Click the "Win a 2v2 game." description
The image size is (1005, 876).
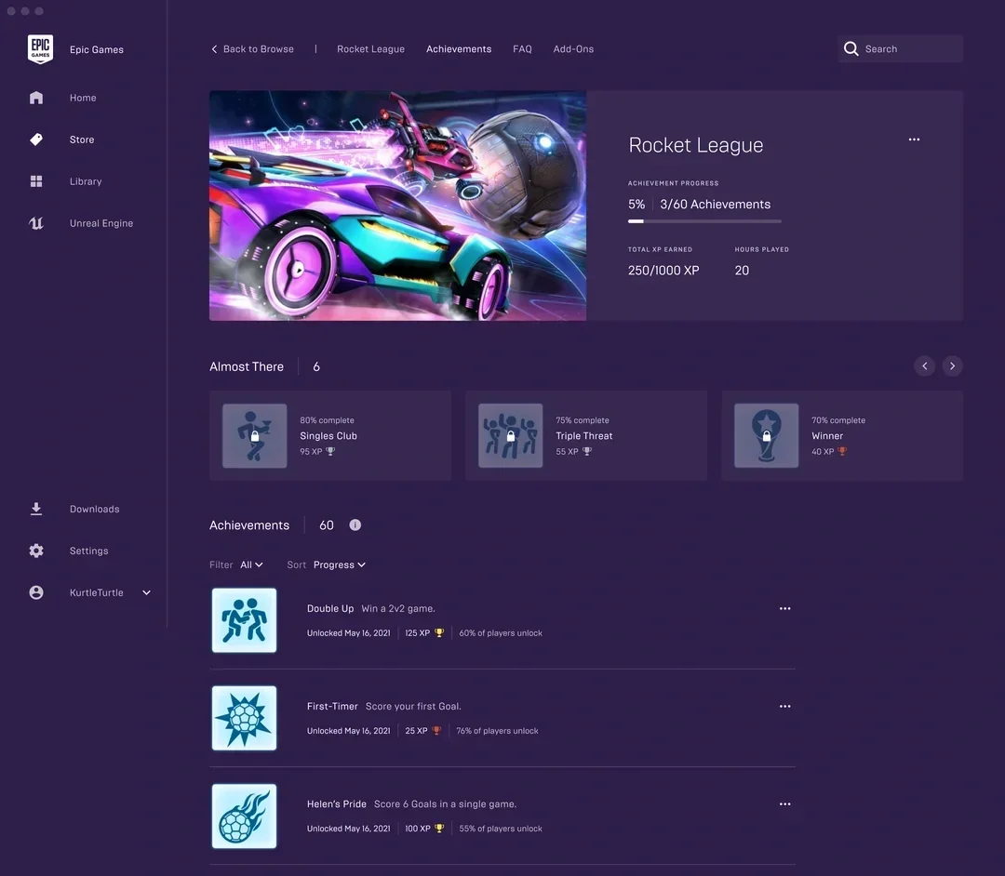point(398,608)
